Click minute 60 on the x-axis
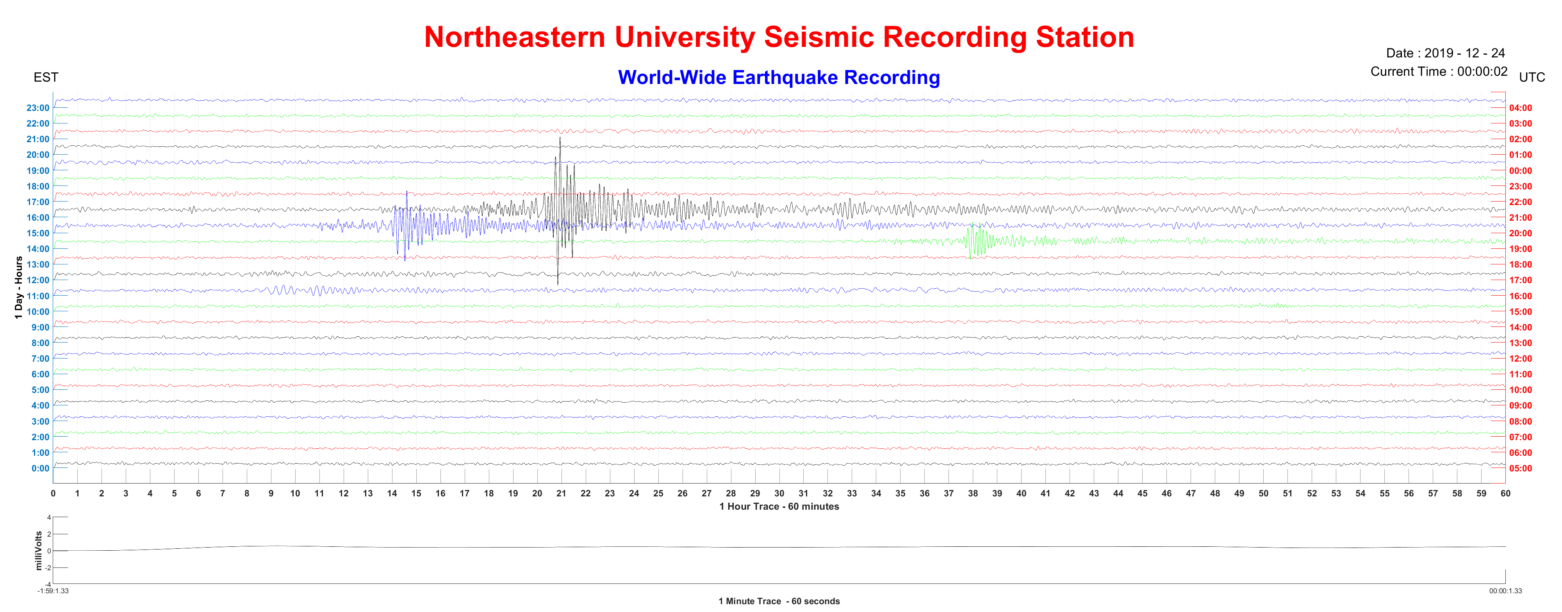 pyautogui.click(x=1505, y=493)
